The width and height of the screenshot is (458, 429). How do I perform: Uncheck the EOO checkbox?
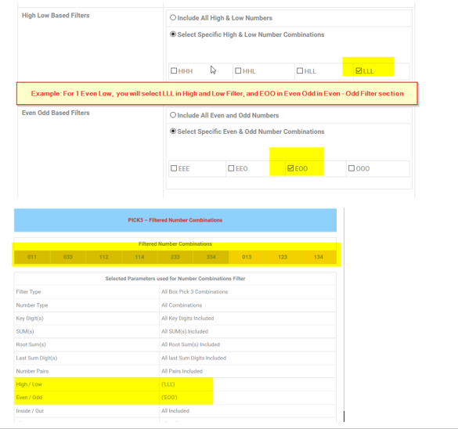click(290, 168)
